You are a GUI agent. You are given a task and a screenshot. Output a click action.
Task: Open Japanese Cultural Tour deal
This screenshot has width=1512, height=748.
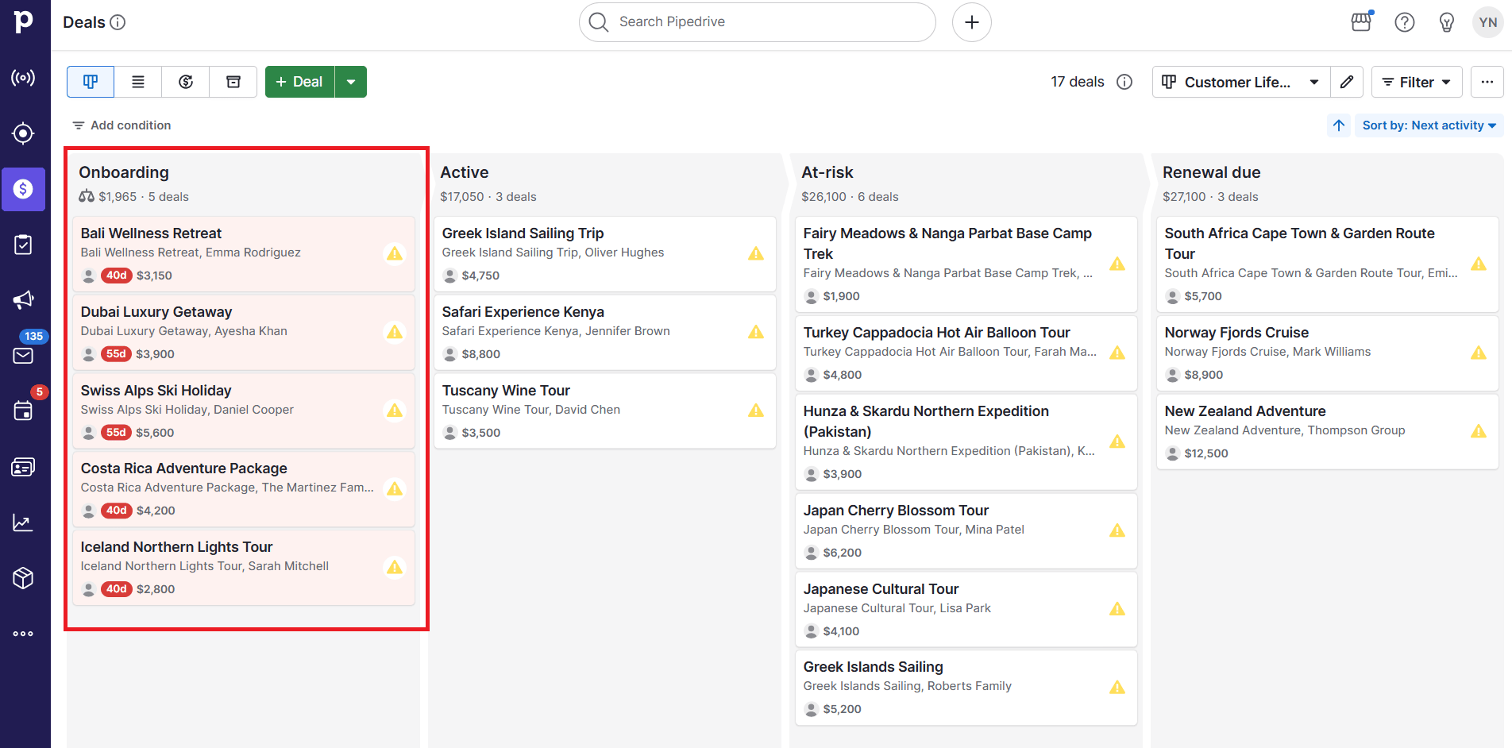pyautogui.click(x=966, y=610)
